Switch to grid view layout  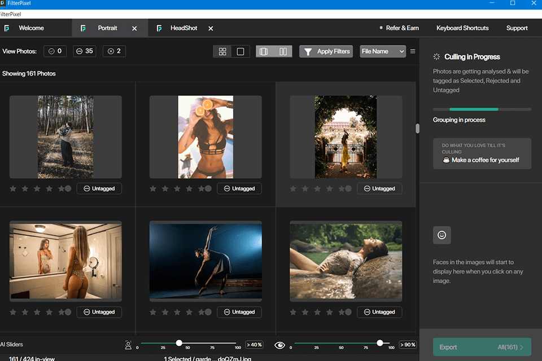[222, 51]
